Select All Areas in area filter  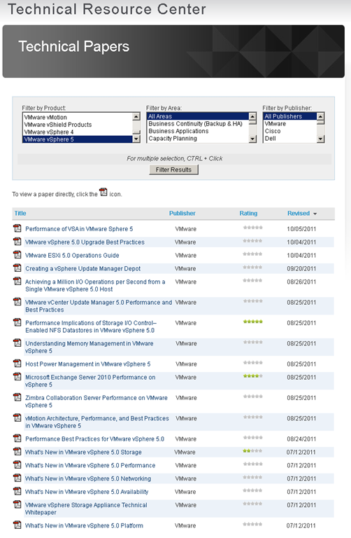click(x=198, y=116)
